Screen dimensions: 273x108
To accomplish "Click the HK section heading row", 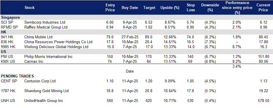I will click(x=137, y=32).
